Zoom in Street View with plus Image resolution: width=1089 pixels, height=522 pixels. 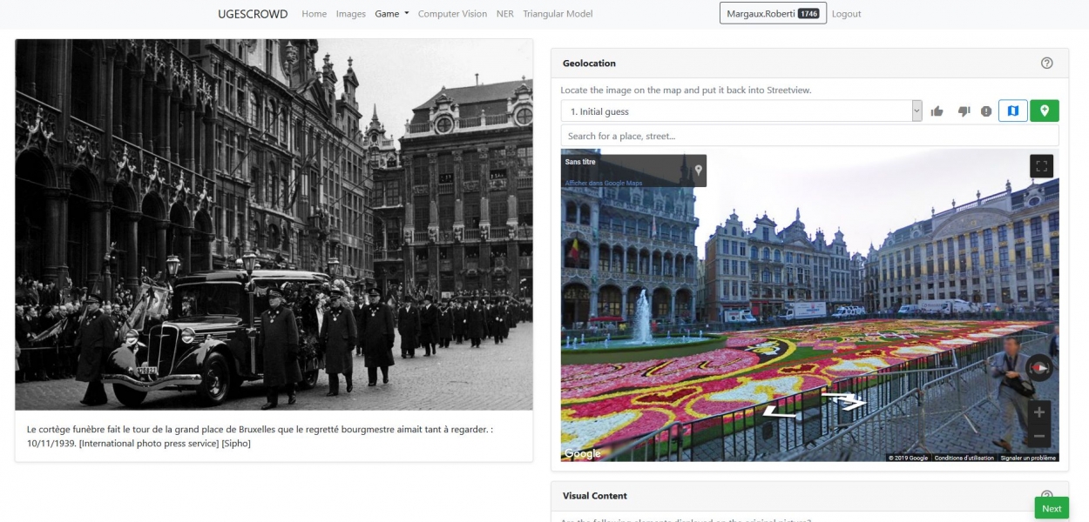(1038, 412)
